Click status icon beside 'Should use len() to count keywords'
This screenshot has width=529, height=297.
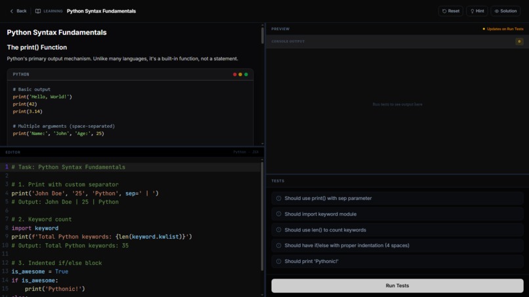click(x=279, y=229)
